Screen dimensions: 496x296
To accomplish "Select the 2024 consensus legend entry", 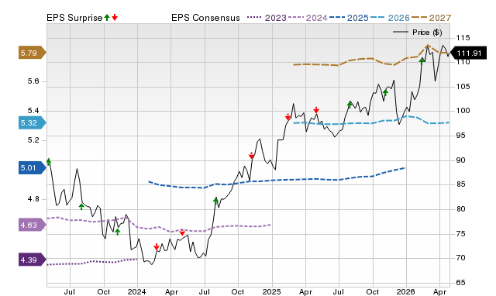I will click(308, 18).
